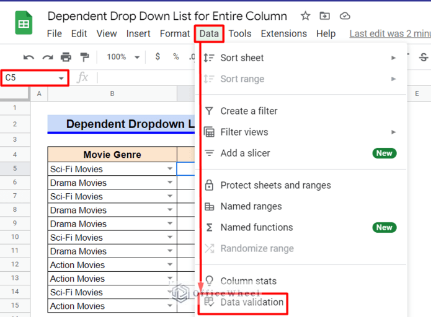Image resolution: width=431 pixels, height=317 pixels.
Task: Select Create a filter option
Action: (249, 111)
